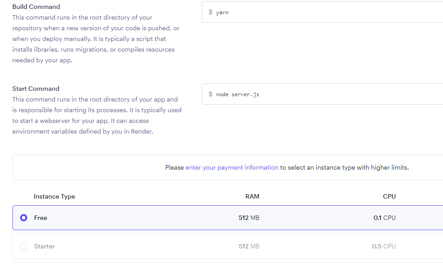Viewport: 443px width, 264px height.
Task: Click the "Start Command" heading label
Action: 36,89
